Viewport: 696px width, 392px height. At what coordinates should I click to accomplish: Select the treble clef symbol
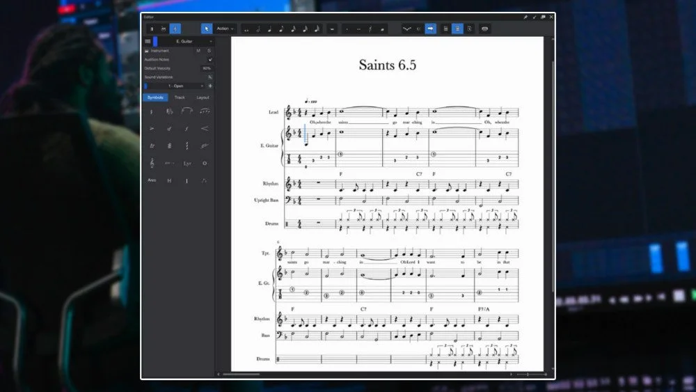pyautogui.click(x=152, y=164)
